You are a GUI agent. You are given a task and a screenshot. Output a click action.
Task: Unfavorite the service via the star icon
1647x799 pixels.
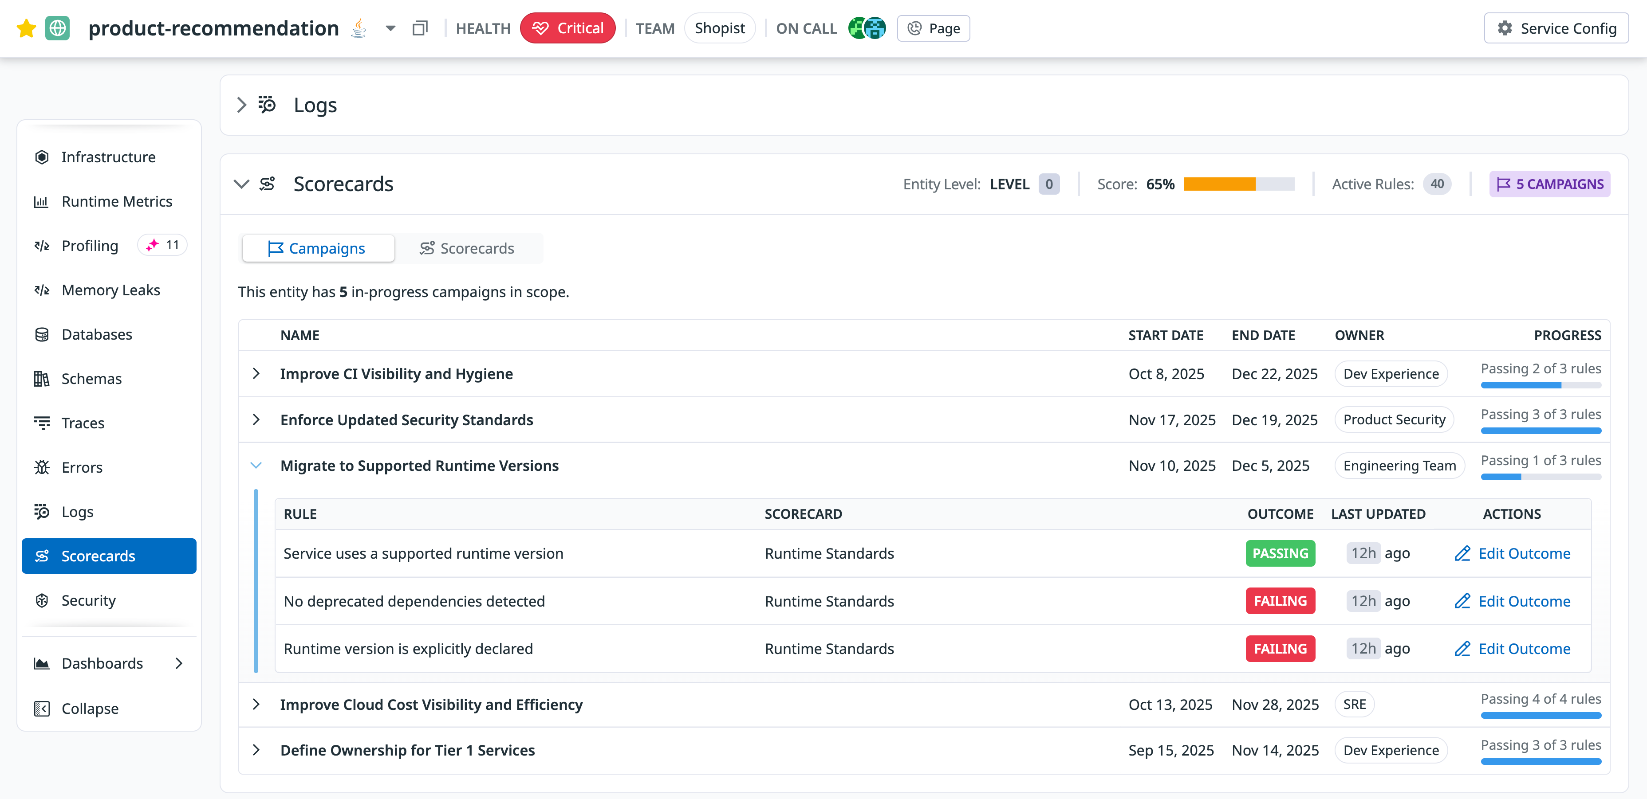pyautogui.click(x=26, y=28)
